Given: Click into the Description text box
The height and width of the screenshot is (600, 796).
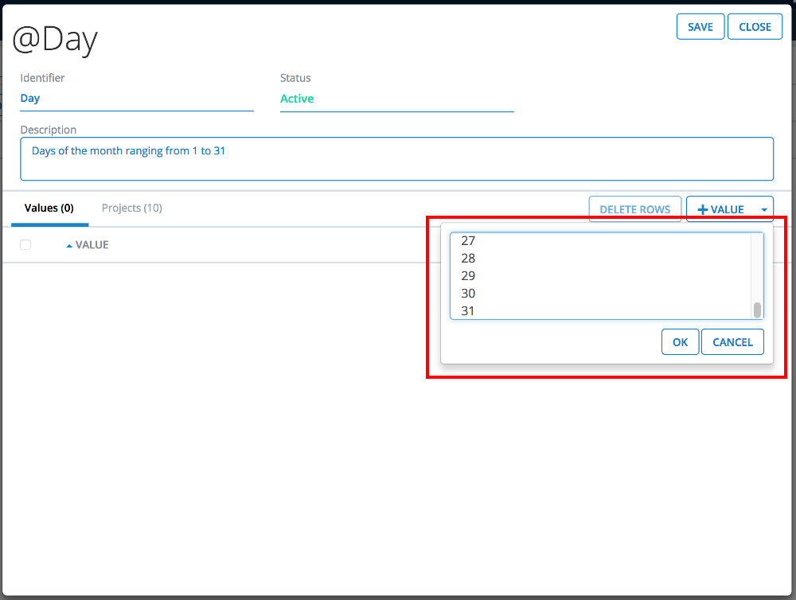Looking at the screenshot, I should click(x=396, y=158).
